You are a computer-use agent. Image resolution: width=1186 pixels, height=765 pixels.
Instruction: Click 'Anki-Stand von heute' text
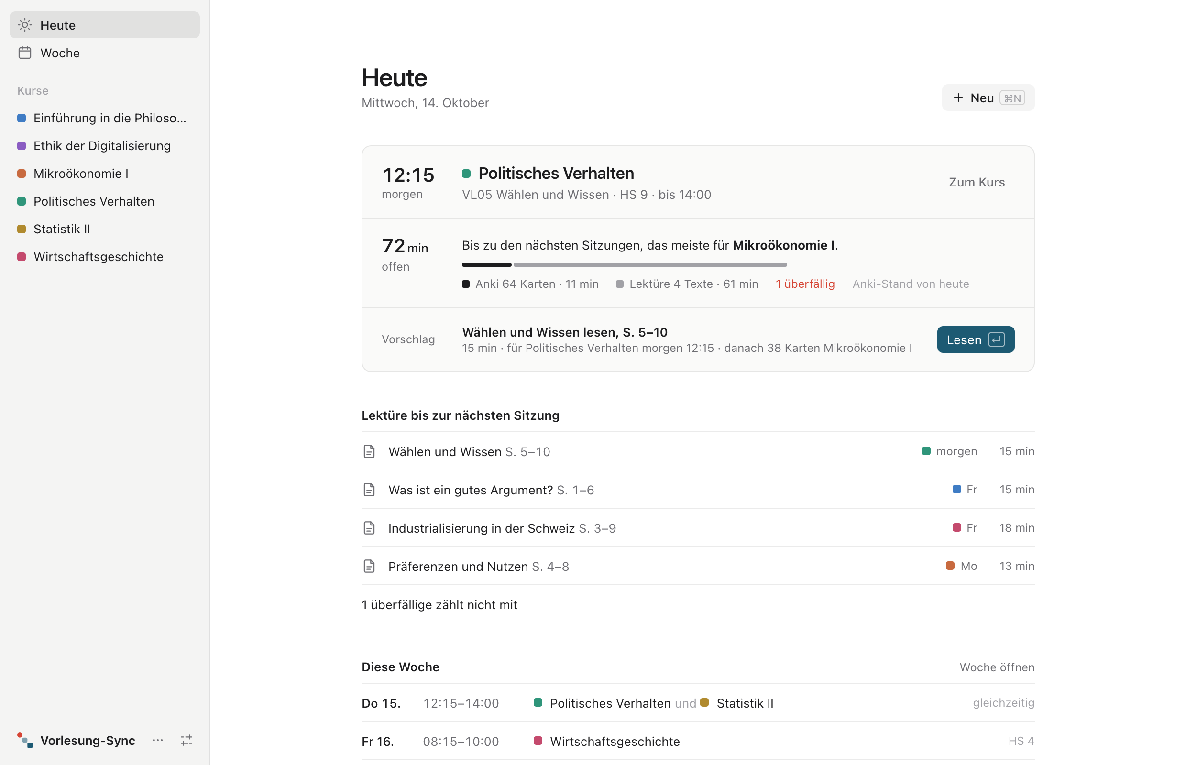(x=910, y=284)
